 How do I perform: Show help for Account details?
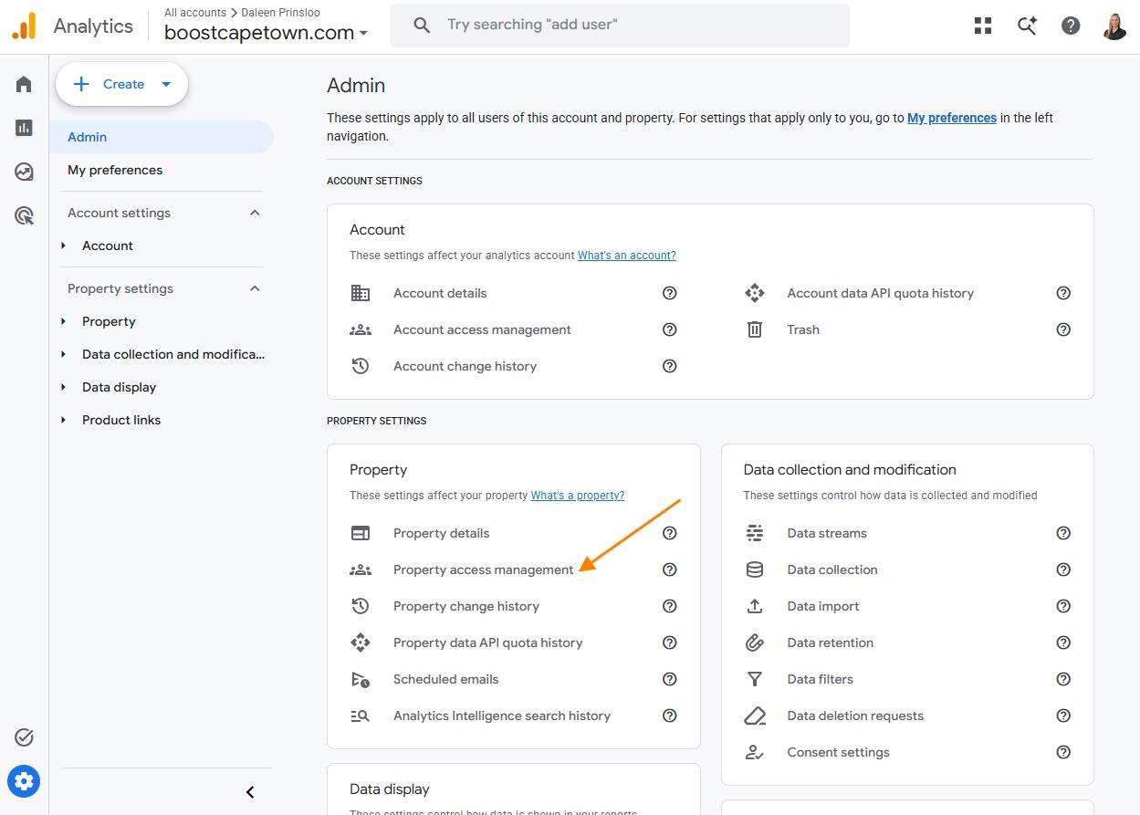tap(670, 293)
